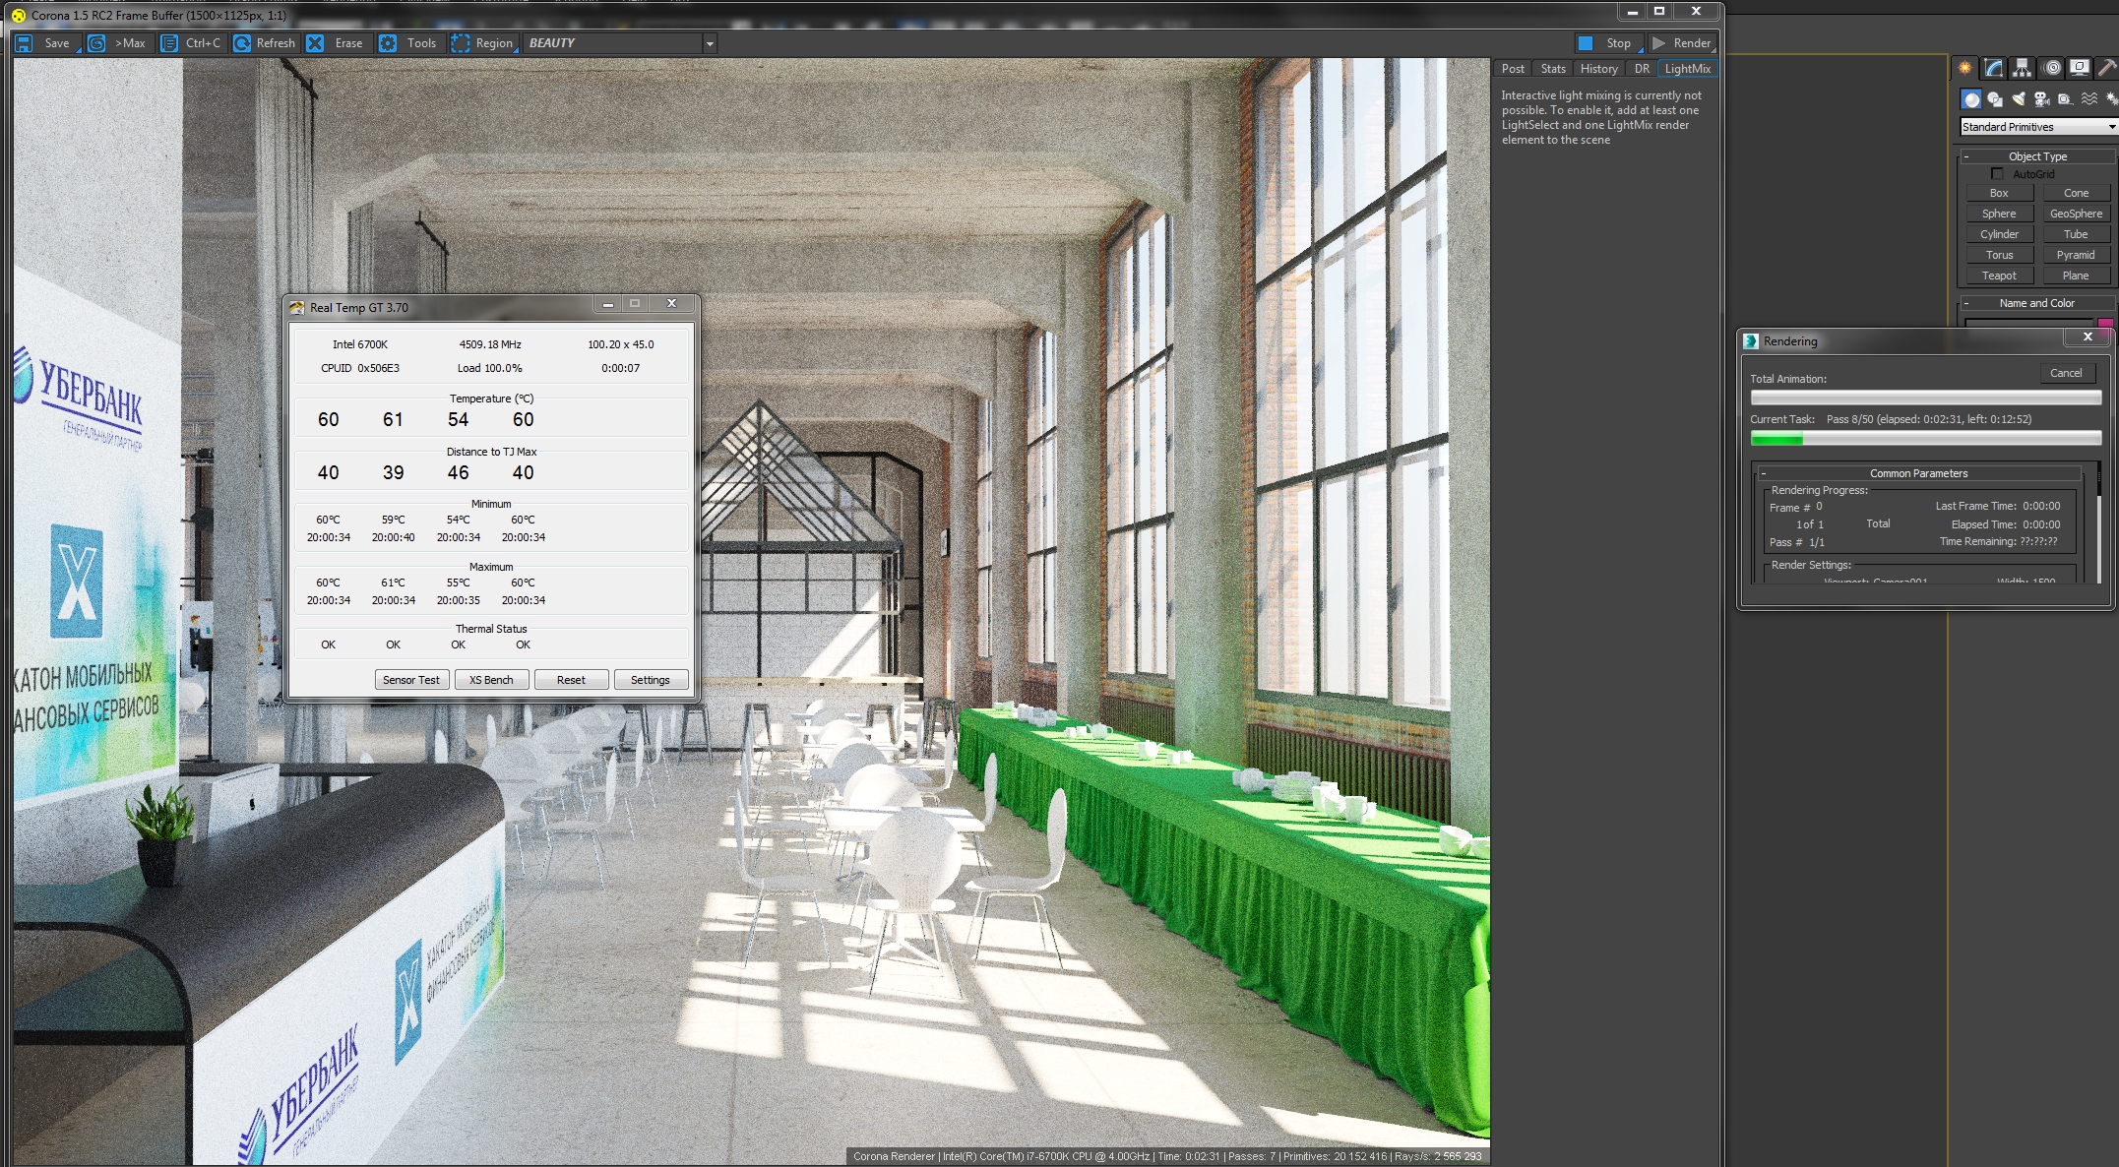The height and width of the screenshot is (1167, 2119).
Task: Select the Lights category icon
Action: 2019,99
